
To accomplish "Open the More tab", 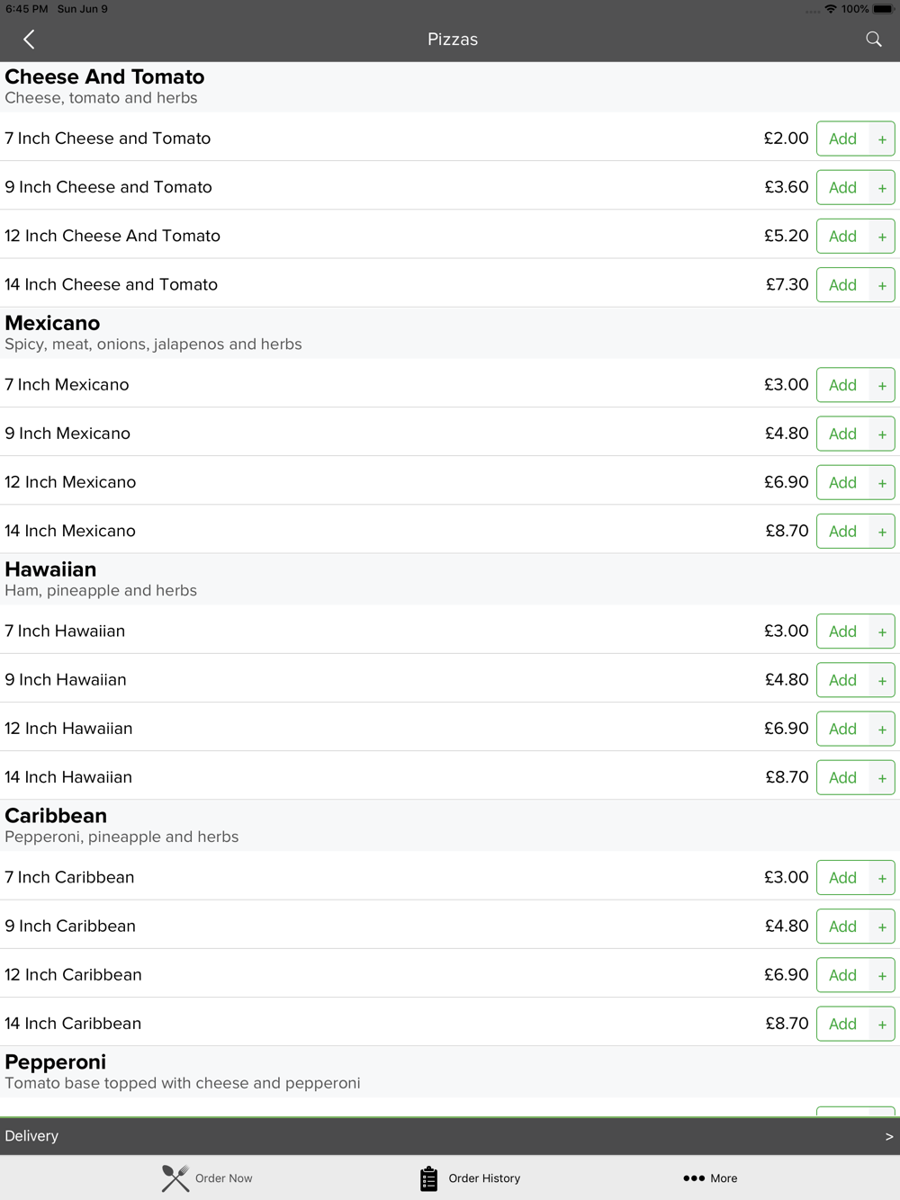I will [x=724, y=1178].
